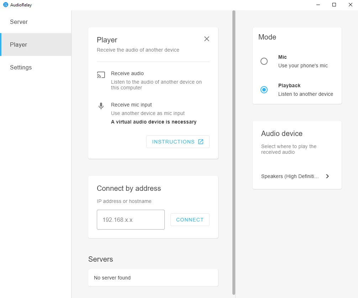Image resolution: width=358 pixels, height=298 pixels.
Task: Click the Connect button
Action: 190,220
